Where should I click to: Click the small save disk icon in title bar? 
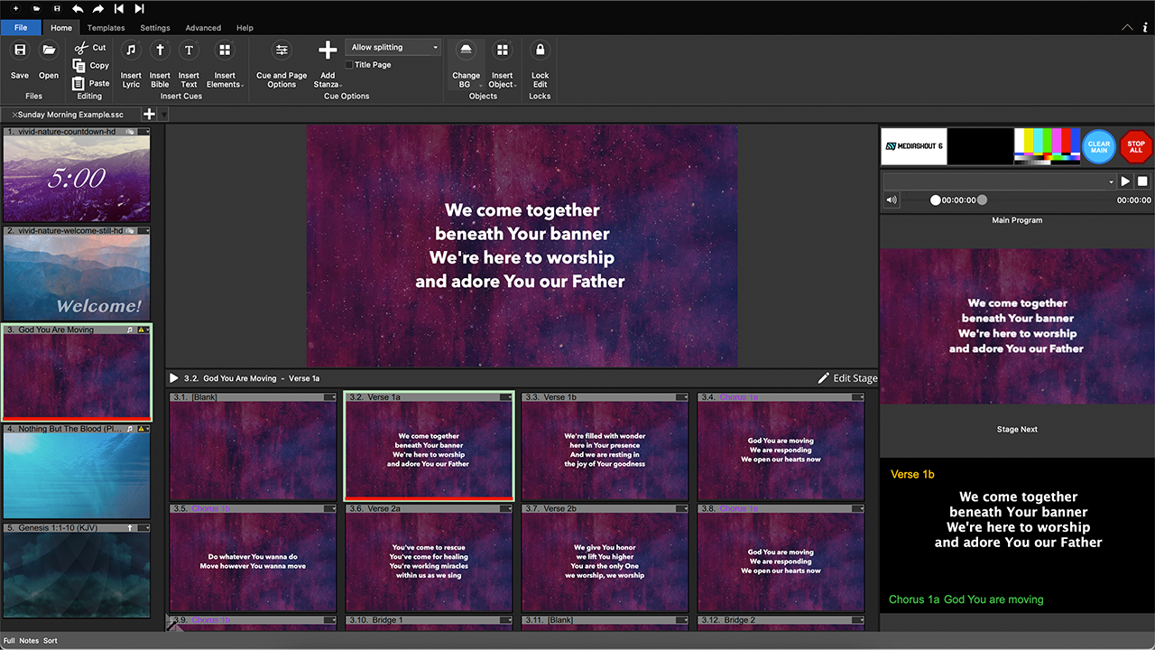pyautogui.click(x=57, y=9)
